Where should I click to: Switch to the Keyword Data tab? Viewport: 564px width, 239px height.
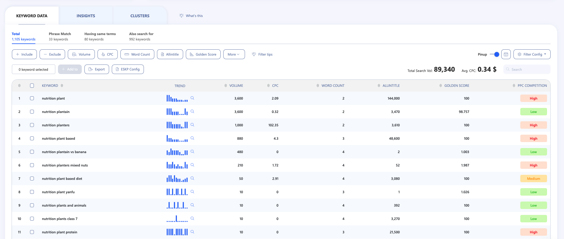pos(32,16)
